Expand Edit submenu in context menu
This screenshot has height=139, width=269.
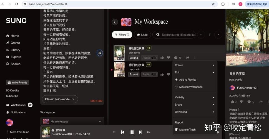tap(195, 73)
